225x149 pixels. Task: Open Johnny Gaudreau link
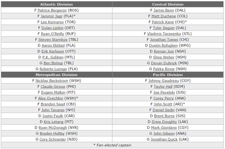pos(164,80)
